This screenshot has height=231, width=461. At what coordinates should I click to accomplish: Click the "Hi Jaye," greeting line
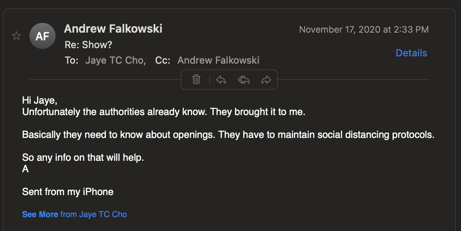40,100
